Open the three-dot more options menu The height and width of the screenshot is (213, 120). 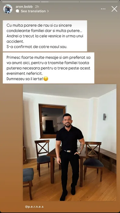point(103,9)
